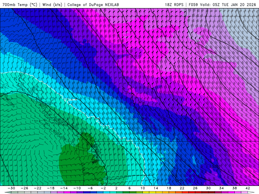Image resolution: width=259 pixels, height=194 pixels.
Task: Click the 18 value on the color scale
Action: tap(169, 188)
